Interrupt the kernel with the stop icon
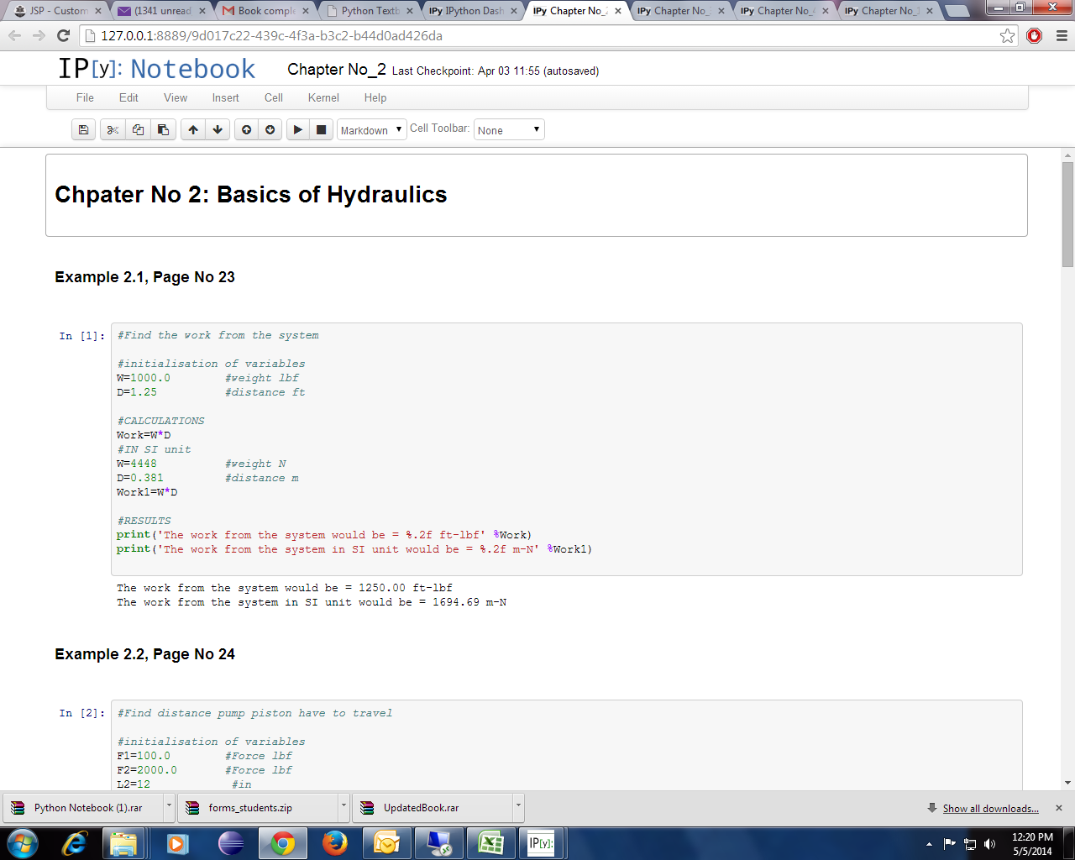 click(321, 129)
